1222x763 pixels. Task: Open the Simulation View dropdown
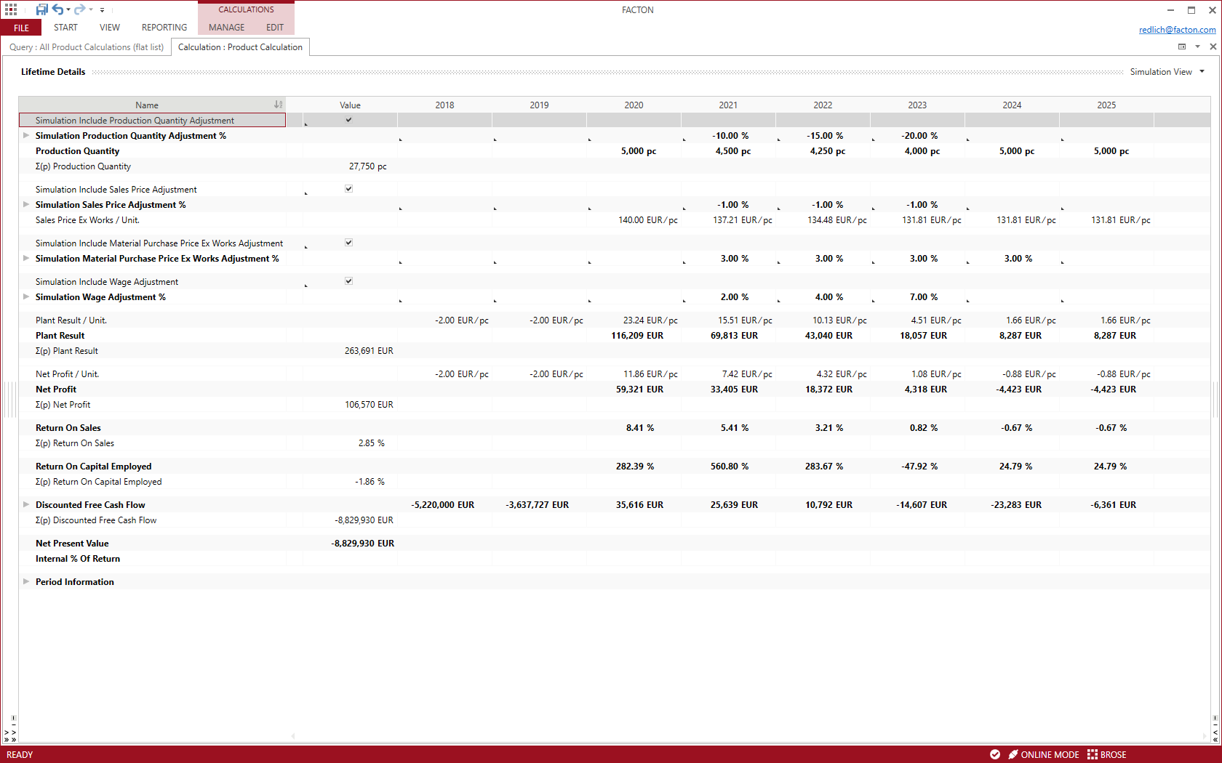1167,72
